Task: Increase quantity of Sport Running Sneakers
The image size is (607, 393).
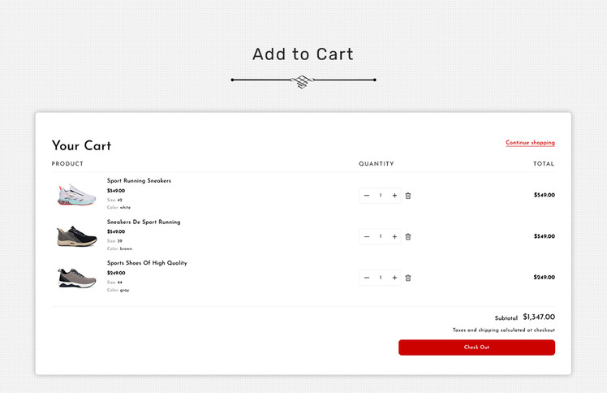Action: [394, 196]
